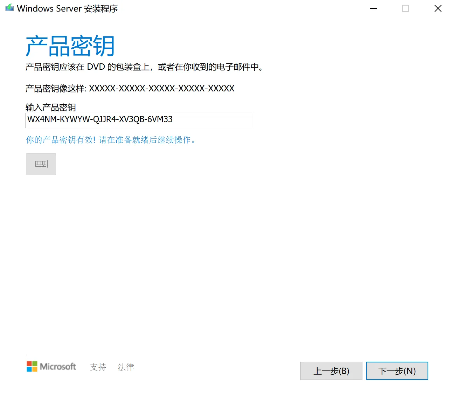Close the setup window
Image resolution: width=451 pixels, height=395 pixels.
pos(438,8)
